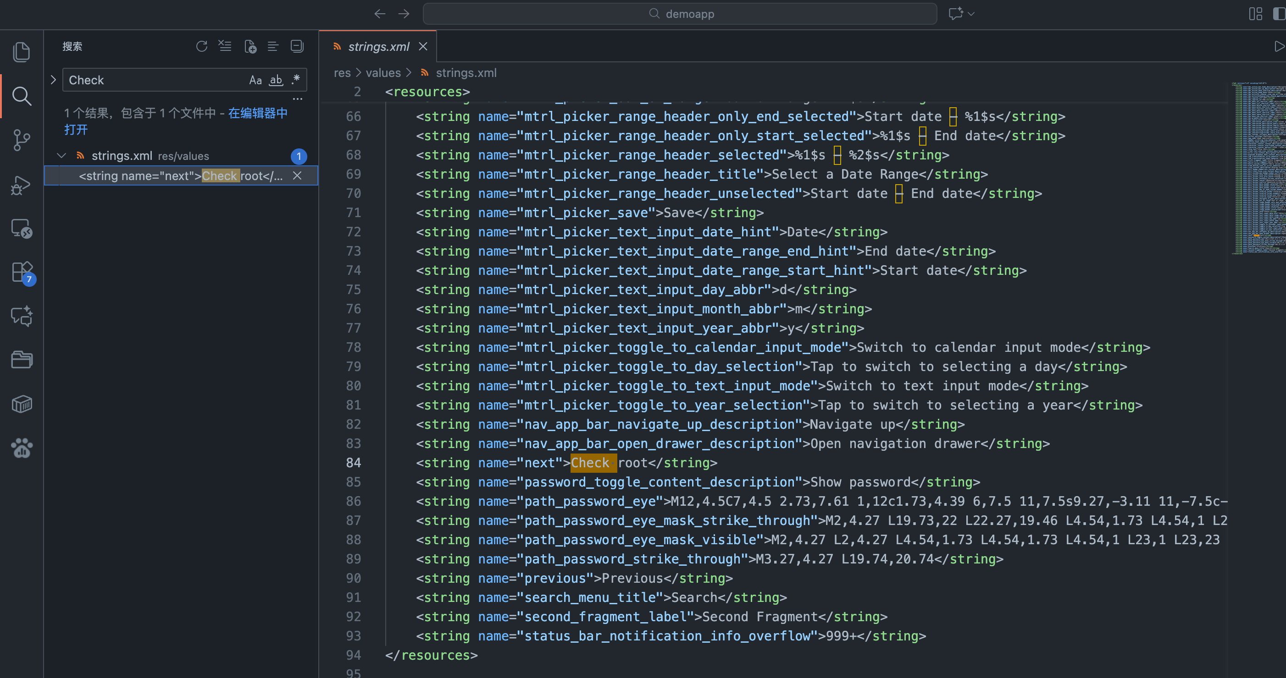Toggle Match Whole Word (ab) option
Screen dimensions: 1286x678
coord(276,80)
